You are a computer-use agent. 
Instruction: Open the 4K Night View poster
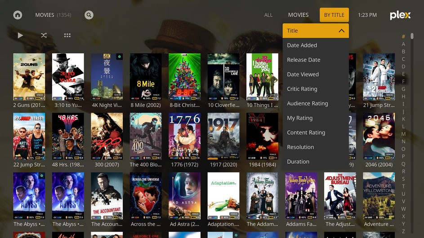107,77
